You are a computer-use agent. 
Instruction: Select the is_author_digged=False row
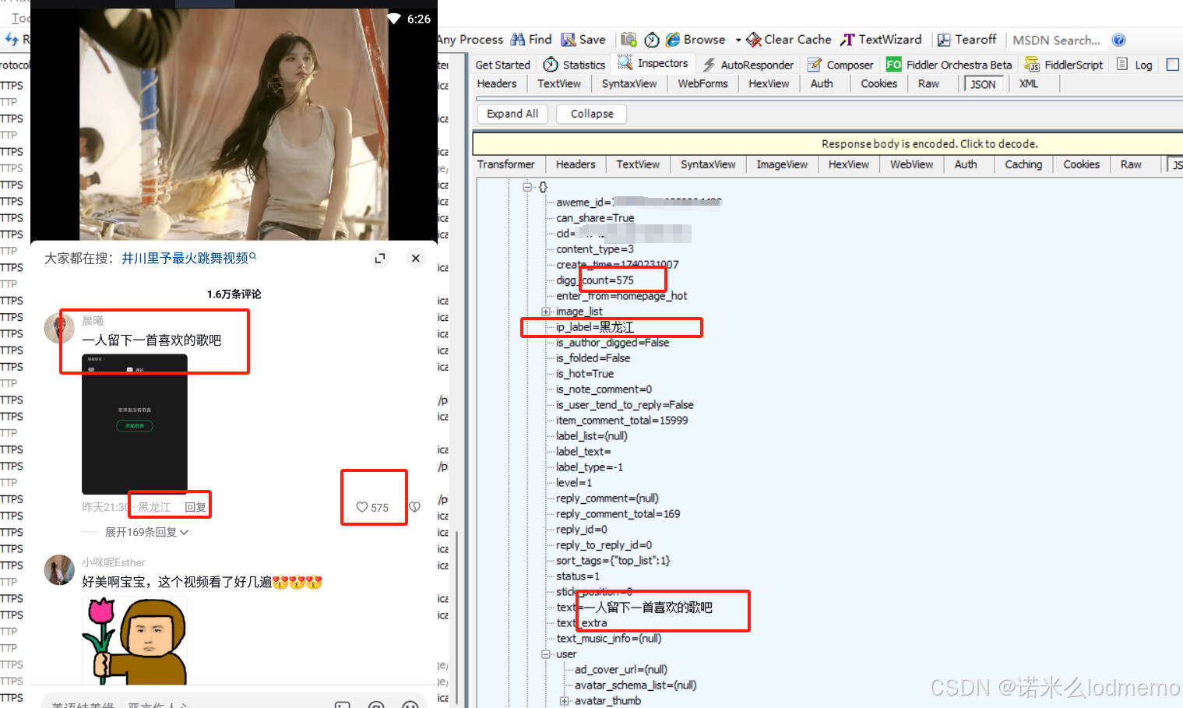click(x=613, y=343)
